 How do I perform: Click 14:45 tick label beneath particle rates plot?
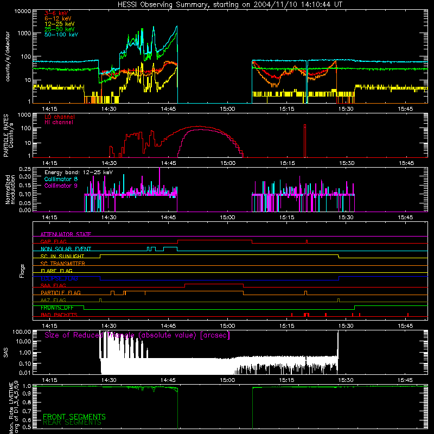tap(168, 163)
